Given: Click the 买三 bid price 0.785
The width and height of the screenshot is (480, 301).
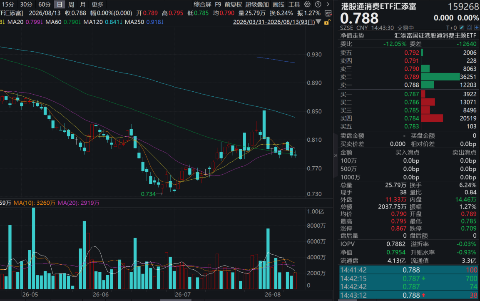Looking at the screenshot, I should (x=411, y=110).
